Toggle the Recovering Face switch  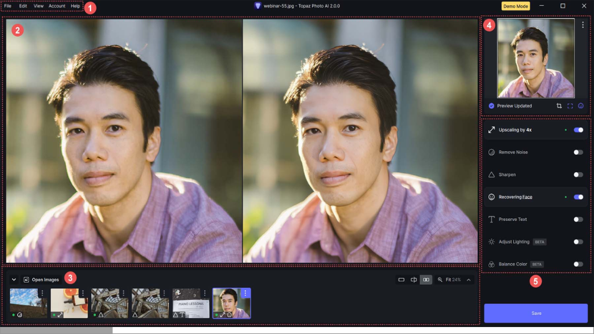tap(578, 197)
